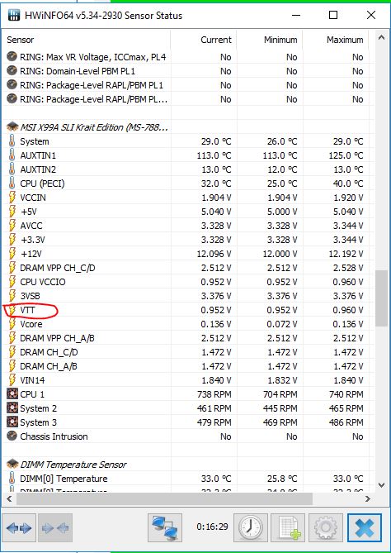Click the expand columns double-arrow icon
This screenshot has height=553, width=391.
[x=19, y=527]
